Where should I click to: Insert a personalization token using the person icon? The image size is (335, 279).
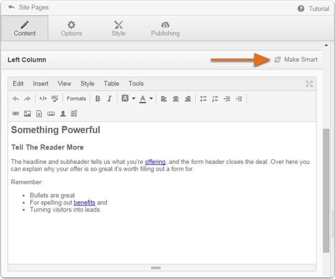pyautogui.click(x=63, y=114)
